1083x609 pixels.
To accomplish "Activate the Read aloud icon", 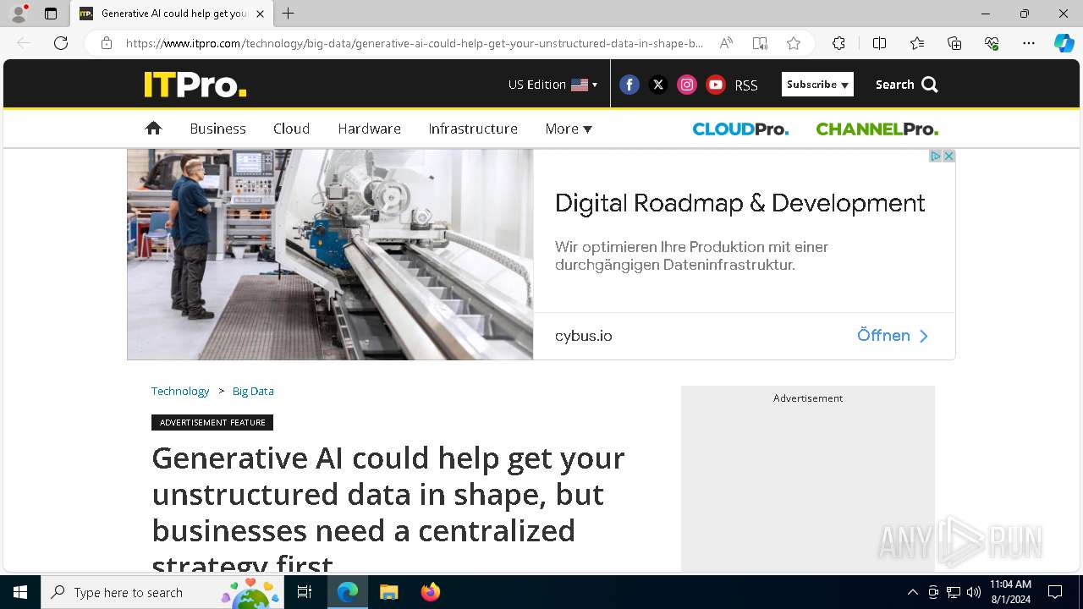I will pos(726,43).
